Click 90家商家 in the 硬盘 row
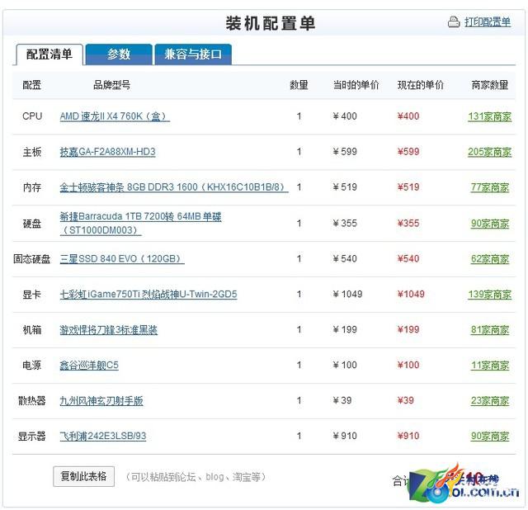 pyautogui.click(x=490, y=224)
